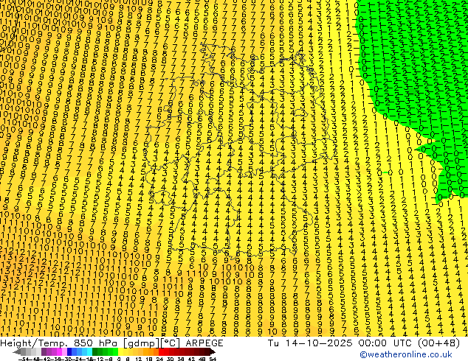Click the [gdmp] unit label in the title
468x361 pixels.
click(x=141, y=343)
